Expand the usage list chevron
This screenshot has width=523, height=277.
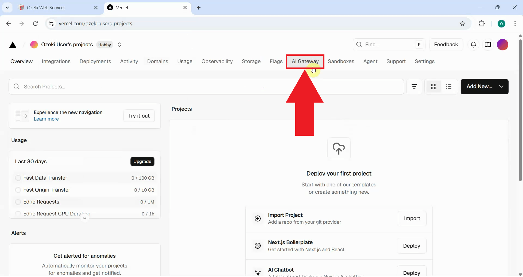coord(85,218)
